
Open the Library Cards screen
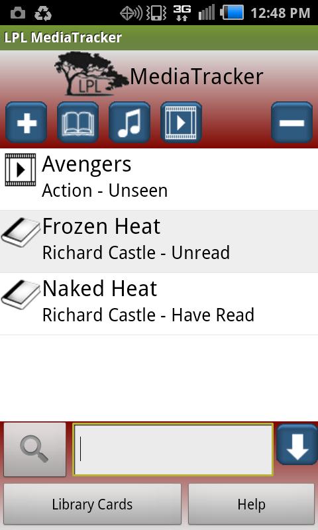pos(92,504)
